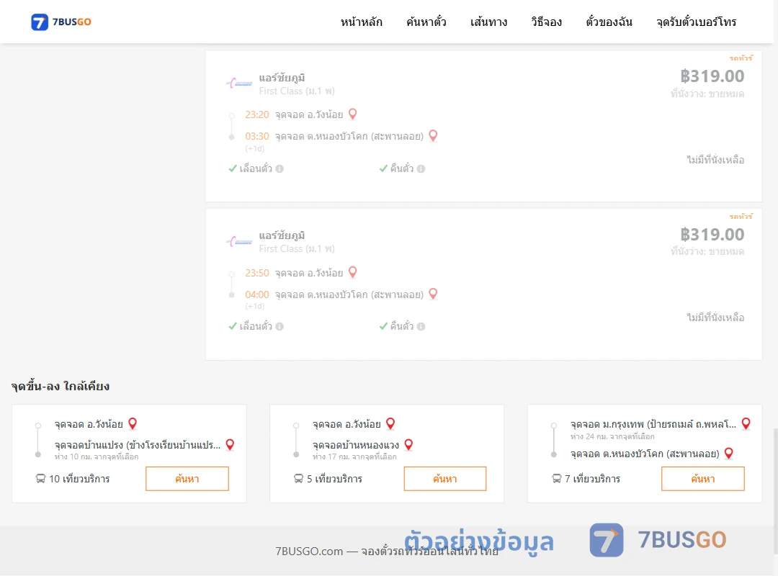Click ไม่มีที่นั่งเหลือ label on 23:50 trip
778x576 pixels.
tap(715, 318)
